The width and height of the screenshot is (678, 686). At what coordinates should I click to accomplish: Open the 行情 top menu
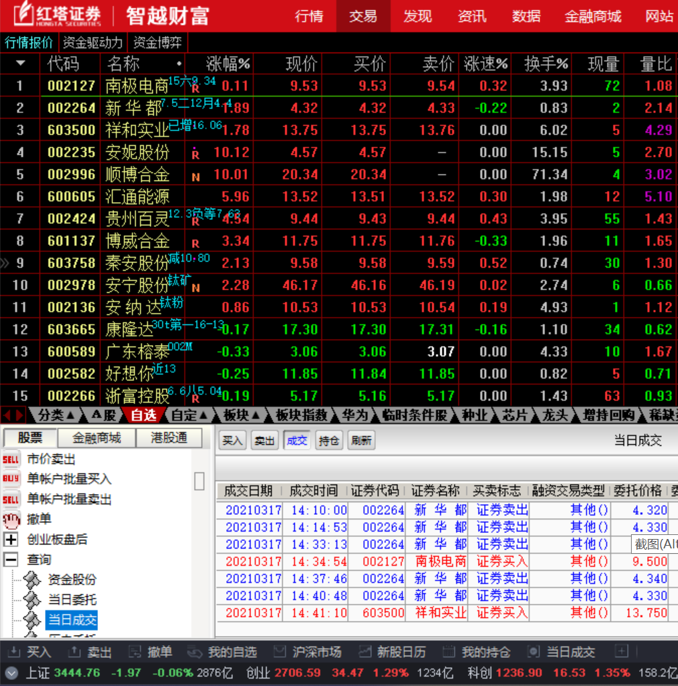tap(309, 16)
